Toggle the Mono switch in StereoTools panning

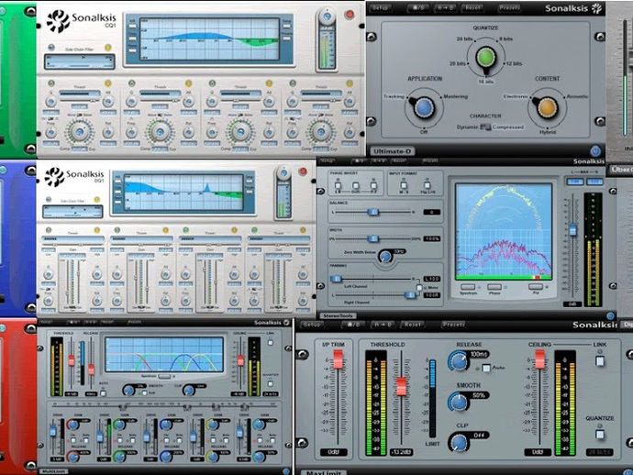[x=419, y=287]
